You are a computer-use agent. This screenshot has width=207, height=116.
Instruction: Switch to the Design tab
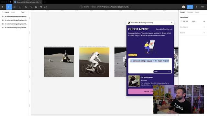tap(182, 12)
